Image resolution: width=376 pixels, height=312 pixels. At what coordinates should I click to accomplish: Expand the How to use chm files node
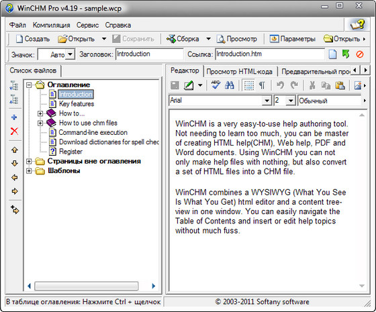pos(40,123)
